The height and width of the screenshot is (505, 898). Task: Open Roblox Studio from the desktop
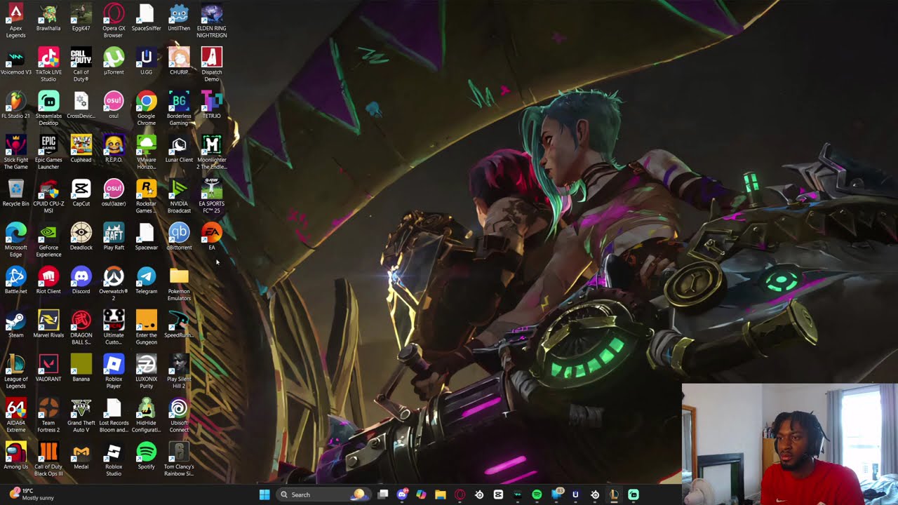click(114, 459)
